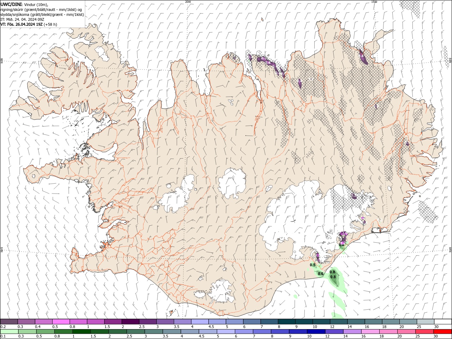Pick the bright red 30 swatch in lower legend
Image resolution: width=452 pixels, height=339 pixels.
[442, 332]
